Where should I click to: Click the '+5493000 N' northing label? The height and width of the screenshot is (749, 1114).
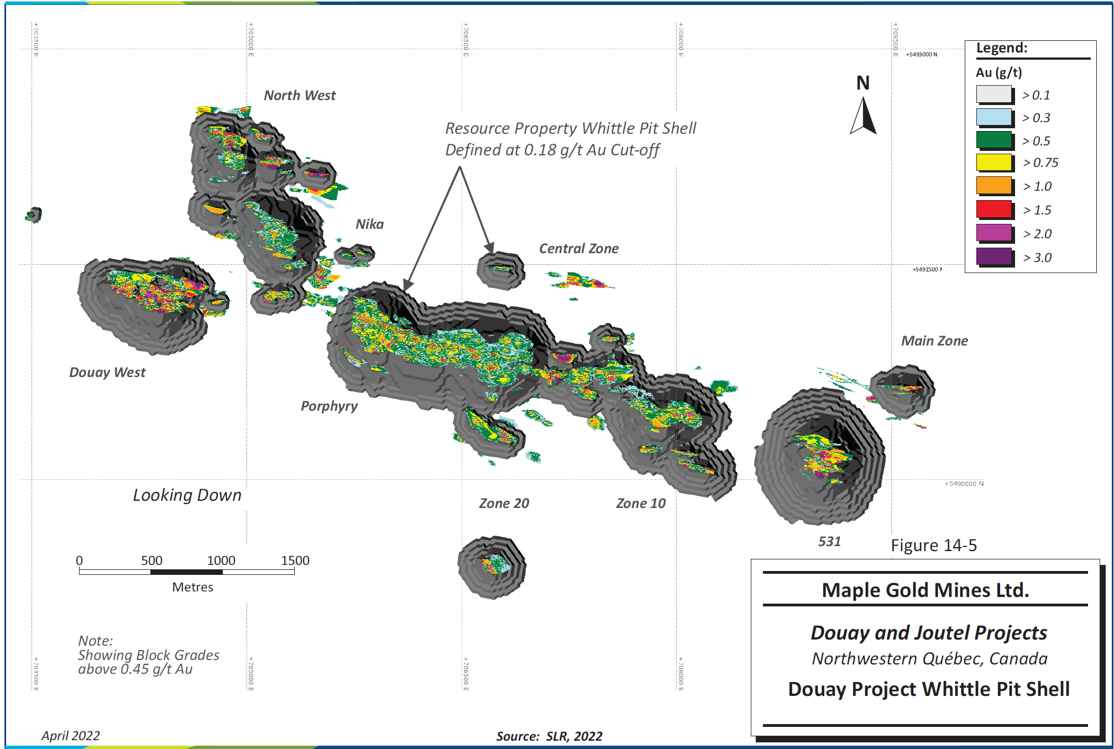(922, 55)
